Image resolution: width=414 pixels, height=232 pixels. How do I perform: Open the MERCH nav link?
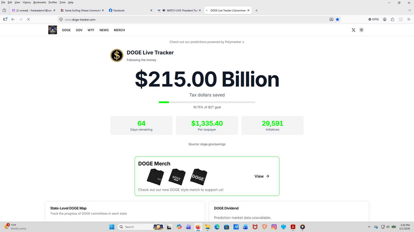point(119,30)
